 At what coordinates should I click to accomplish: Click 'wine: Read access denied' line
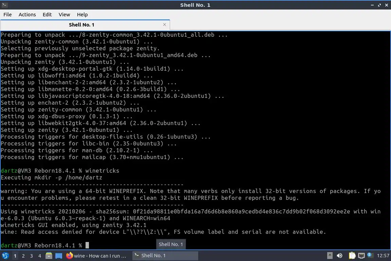click(163, 232)
